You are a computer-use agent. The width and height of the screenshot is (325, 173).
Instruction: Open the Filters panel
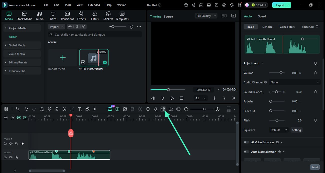coord(95,16)
